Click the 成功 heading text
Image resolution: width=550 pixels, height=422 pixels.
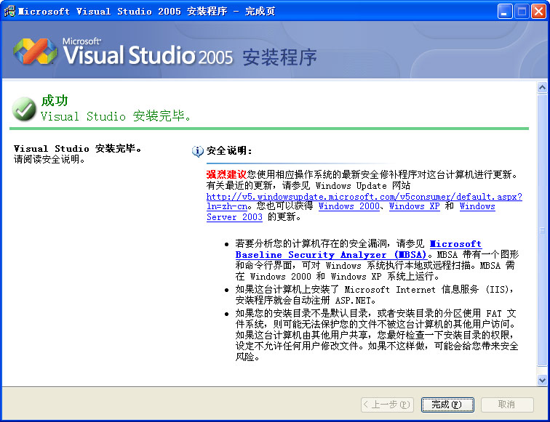pos(55,101)
